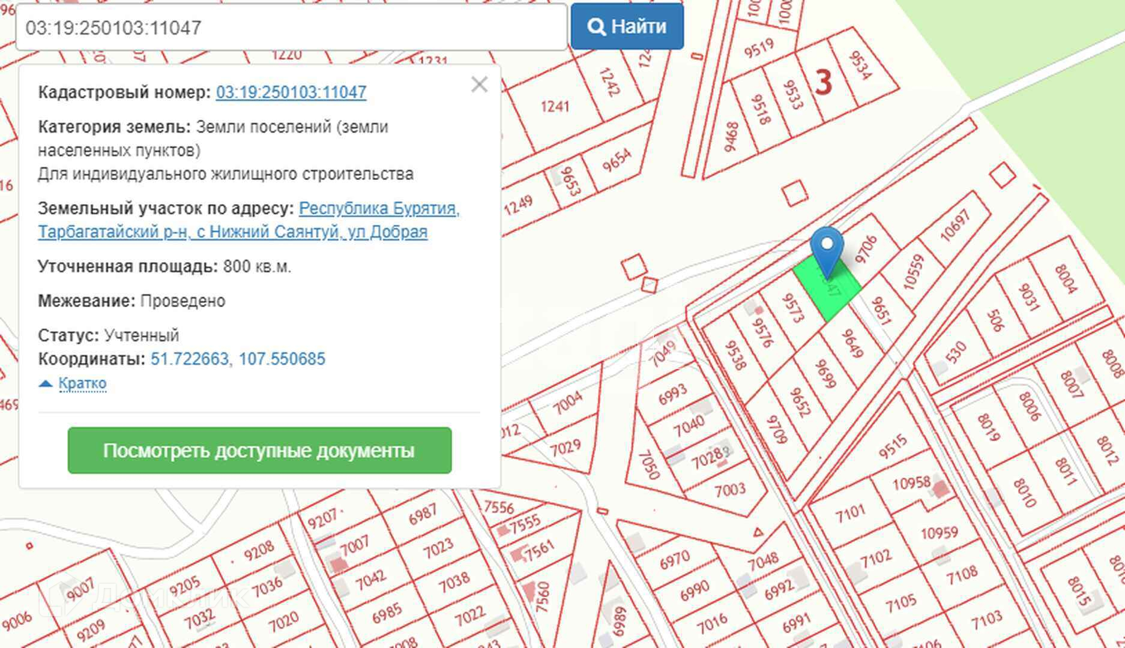Screen dimensions: 1125x648
Task: Select parcel 8010 on the map
Action: [1024, 493]
